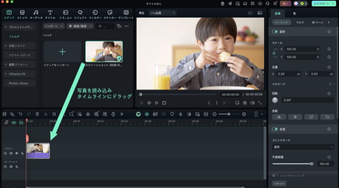
Task: Click the リセット button
Action: pos(279,184)
